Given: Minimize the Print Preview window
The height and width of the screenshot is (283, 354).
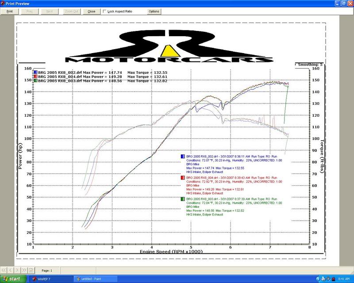Looking at the screenshot, I should pos(338,4).
